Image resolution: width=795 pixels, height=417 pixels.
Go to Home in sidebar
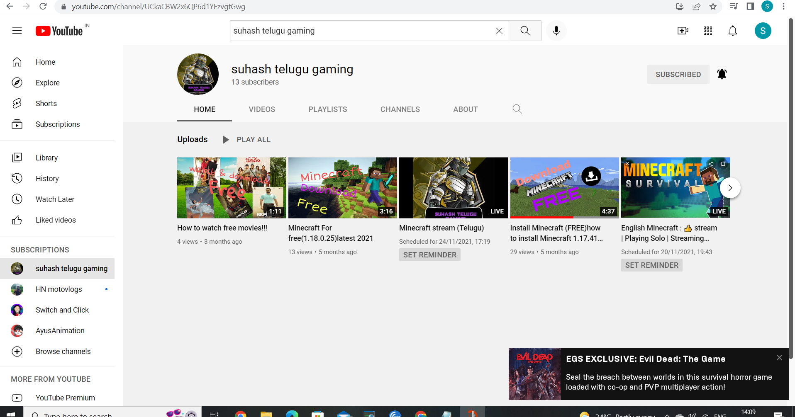[57, 62]
